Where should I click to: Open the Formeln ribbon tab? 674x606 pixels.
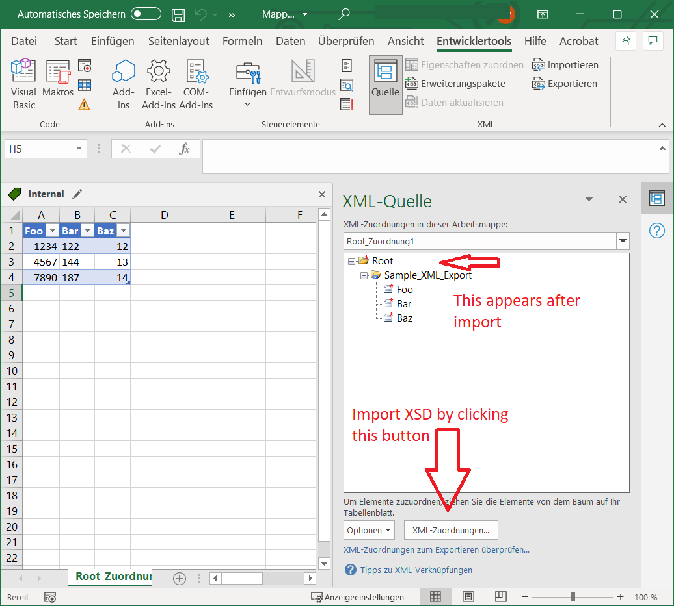(242, 40)
